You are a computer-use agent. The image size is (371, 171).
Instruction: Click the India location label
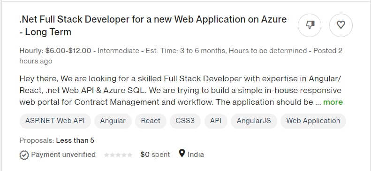pyautogui.click(x=196, y=155)
